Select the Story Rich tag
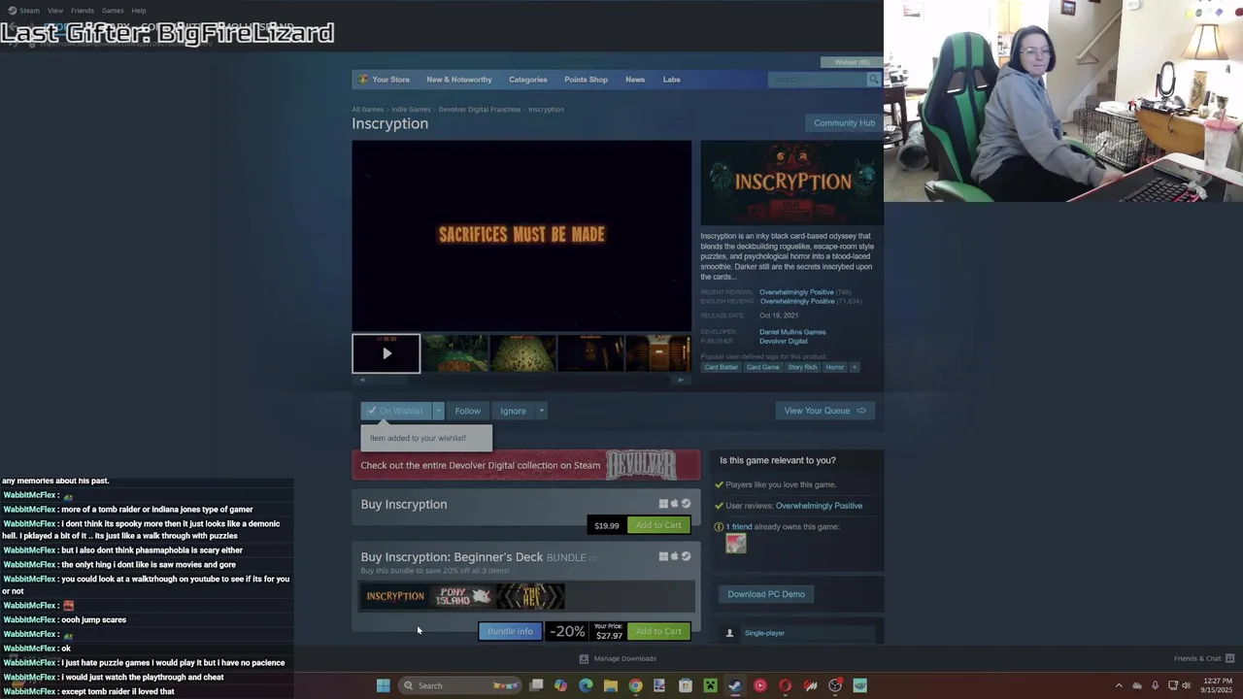The width and height of the screenshot is (1243, 699). pyautogui.click(x=802, y=367)
